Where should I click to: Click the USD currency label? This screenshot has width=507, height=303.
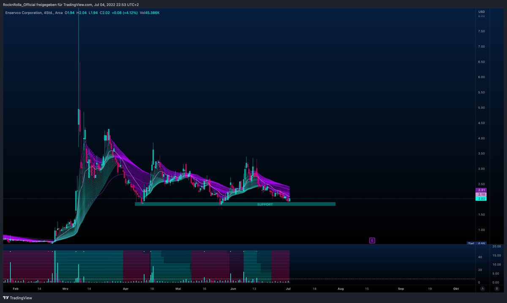point(481,11)
